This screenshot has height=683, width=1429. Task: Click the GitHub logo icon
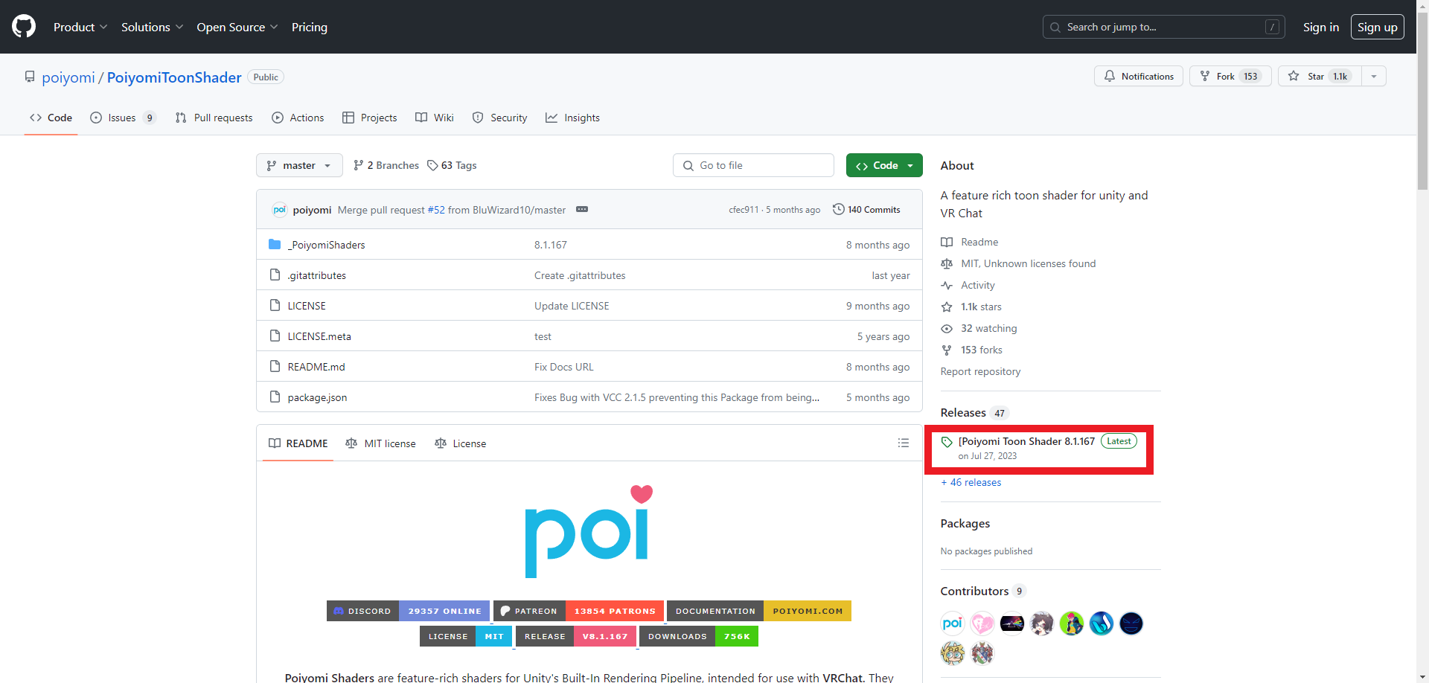coord(24,27)
